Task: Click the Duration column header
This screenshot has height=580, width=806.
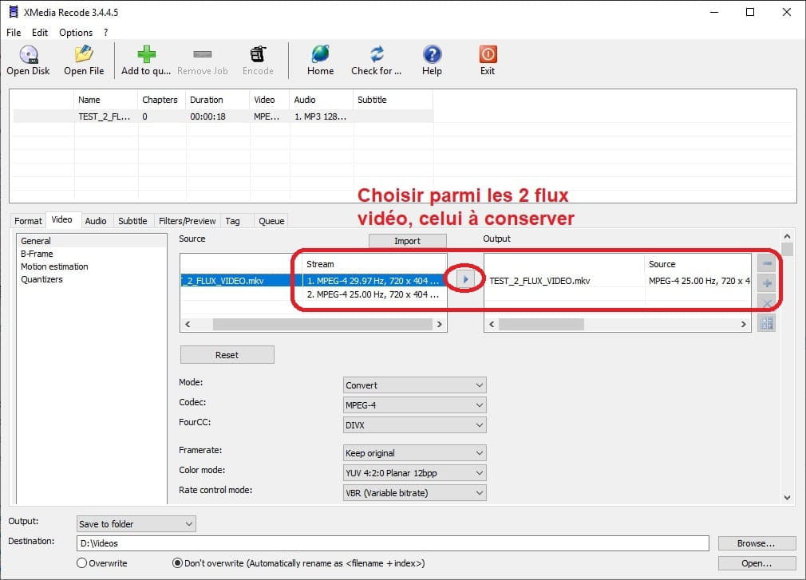Action: pyautogui.click(x=217, y=100)
